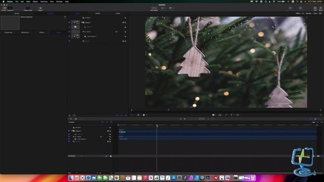Select the 3D Transform tool
The width and height of the screenshot is (324, 182).
(x=138, y=115)
